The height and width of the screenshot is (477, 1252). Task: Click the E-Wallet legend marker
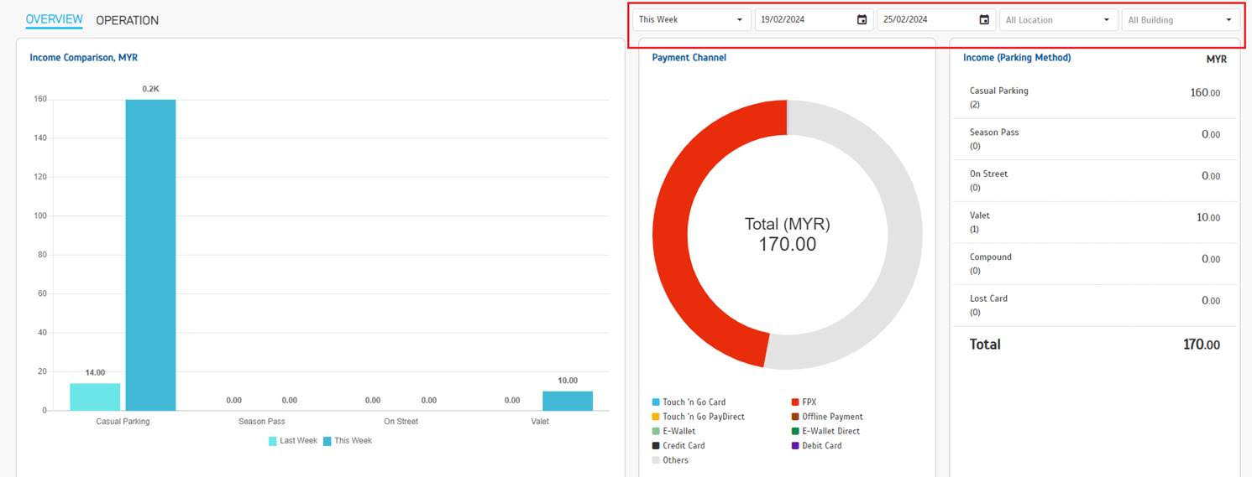pyautogui.click(x=656, y=431)
